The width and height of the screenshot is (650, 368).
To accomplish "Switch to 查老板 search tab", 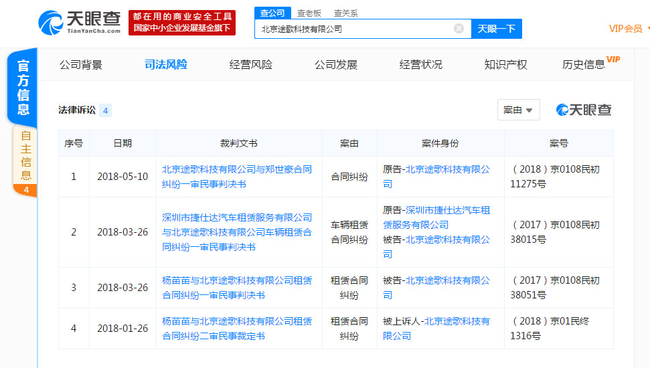I will pyautogui.click(x=309, y=13).
